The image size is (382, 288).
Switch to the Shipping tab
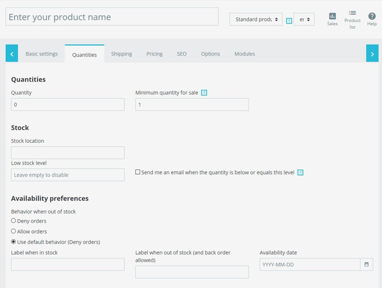[121, 53]
